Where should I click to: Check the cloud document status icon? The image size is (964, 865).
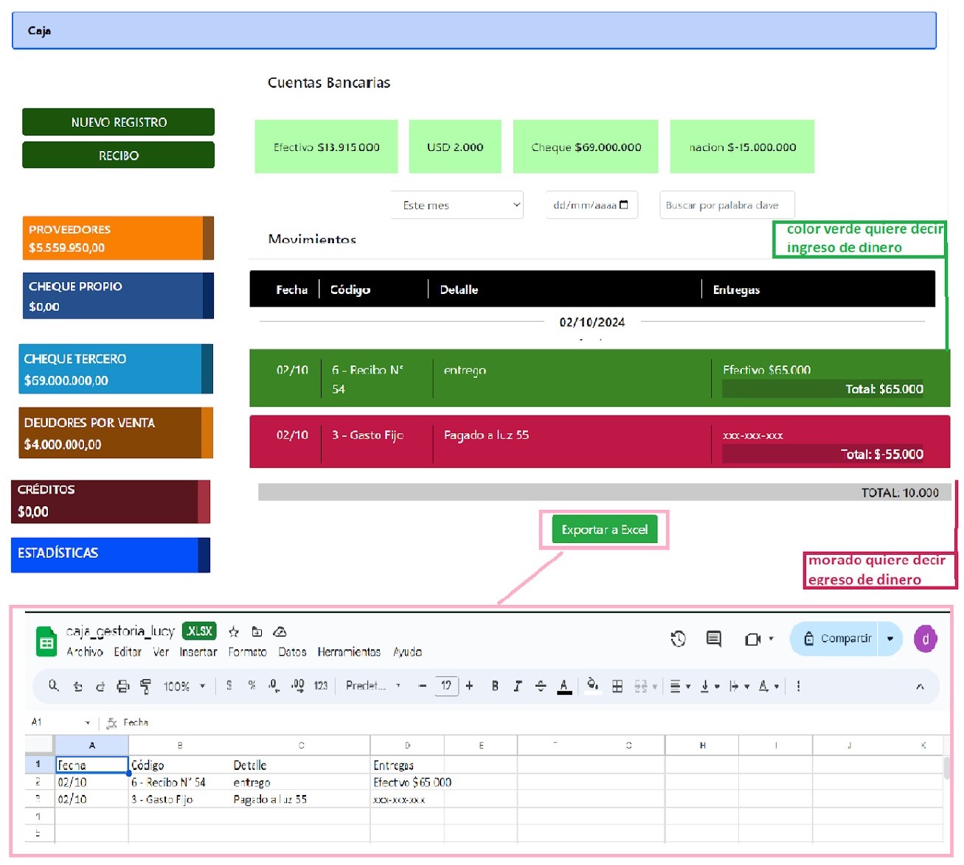[280, 631]
